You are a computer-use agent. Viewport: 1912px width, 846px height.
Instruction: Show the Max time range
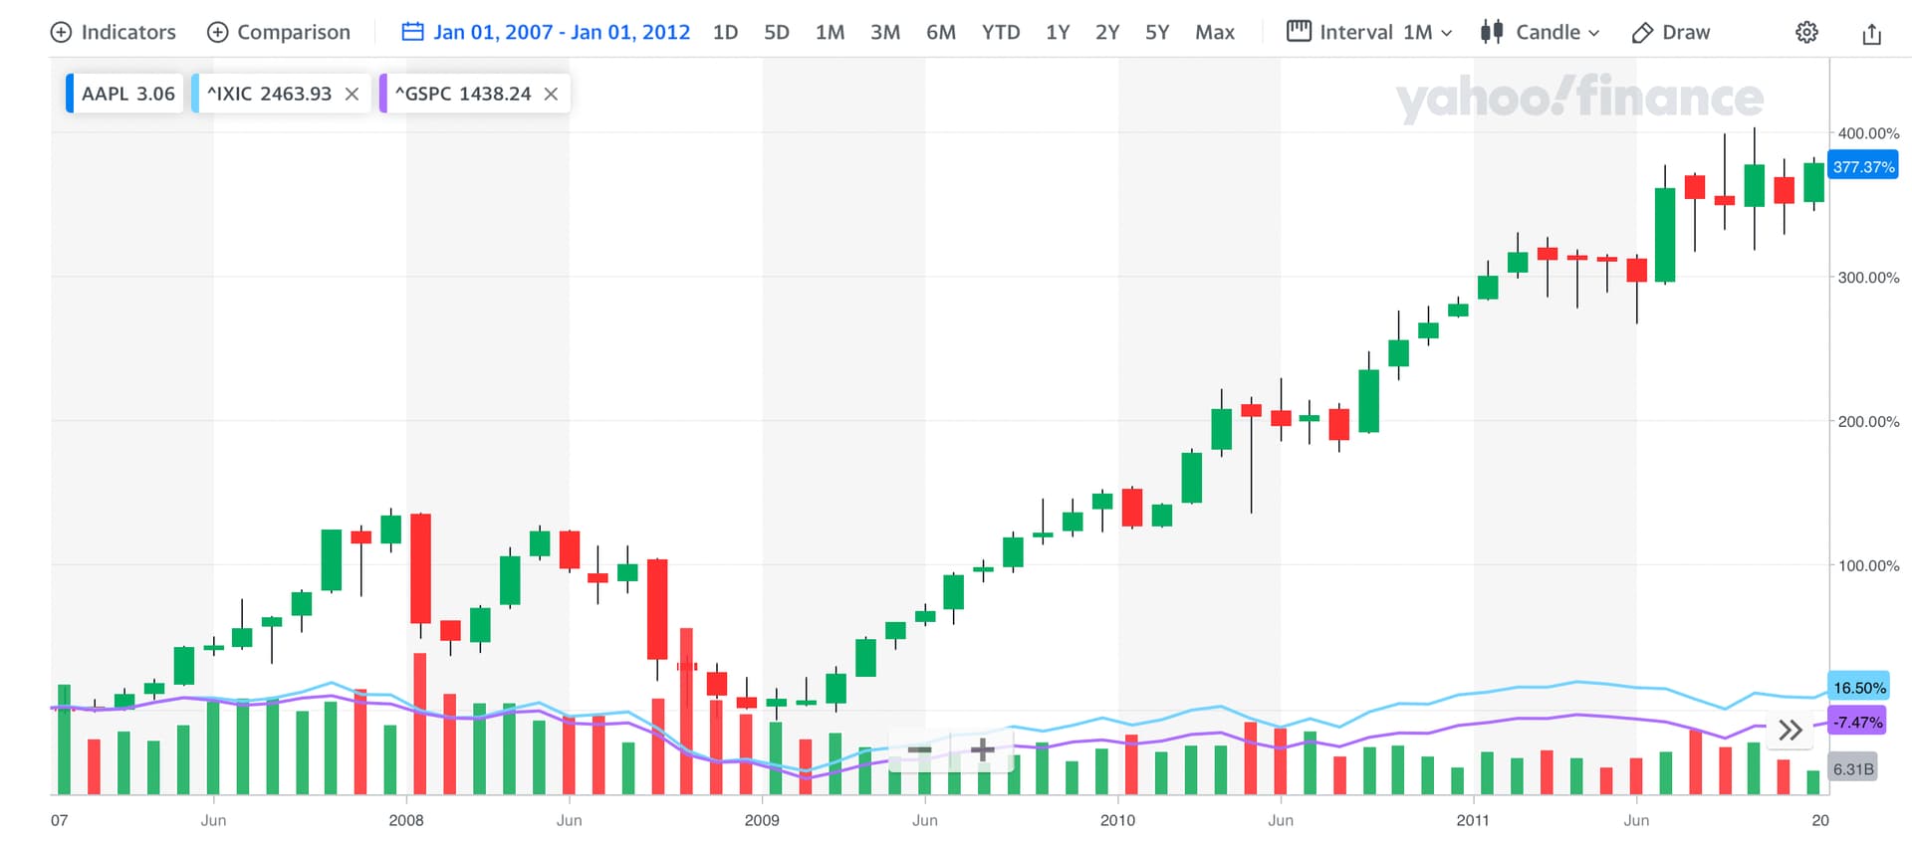pyautogui.click(x=1215, y=32)
